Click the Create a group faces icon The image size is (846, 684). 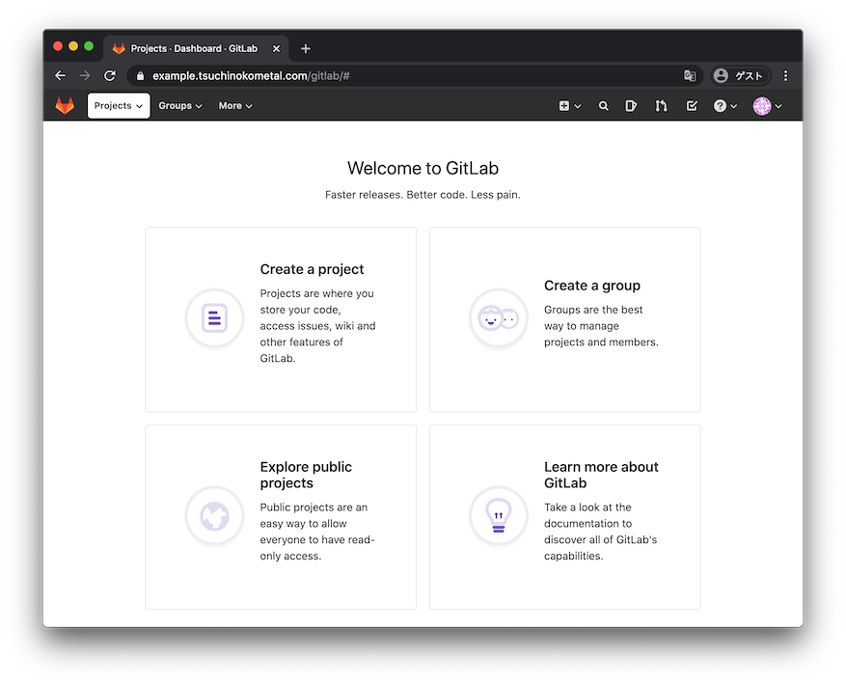[x=499, y=317]
